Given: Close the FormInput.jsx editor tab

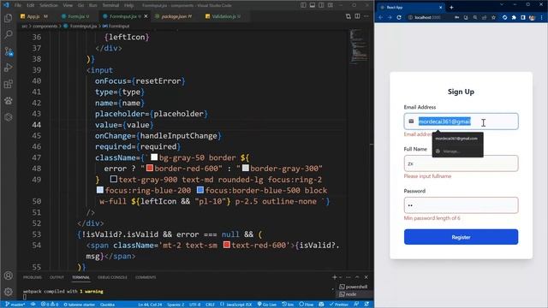Looking at the screenshot, I should pyautogui.click(x=146, y=16).
